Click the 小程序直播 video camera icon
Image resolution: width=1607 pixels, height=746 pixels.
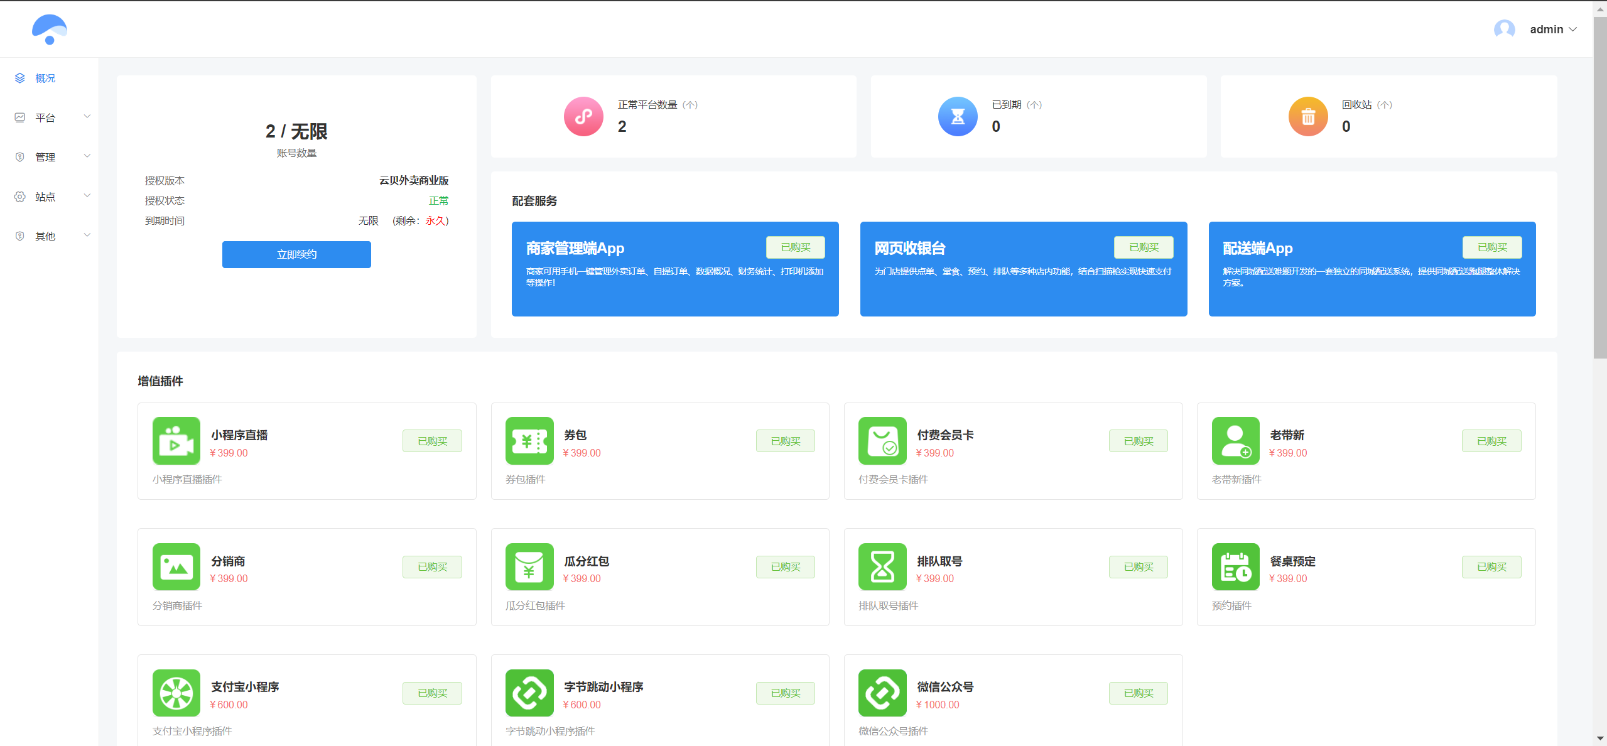pos(176,441)
